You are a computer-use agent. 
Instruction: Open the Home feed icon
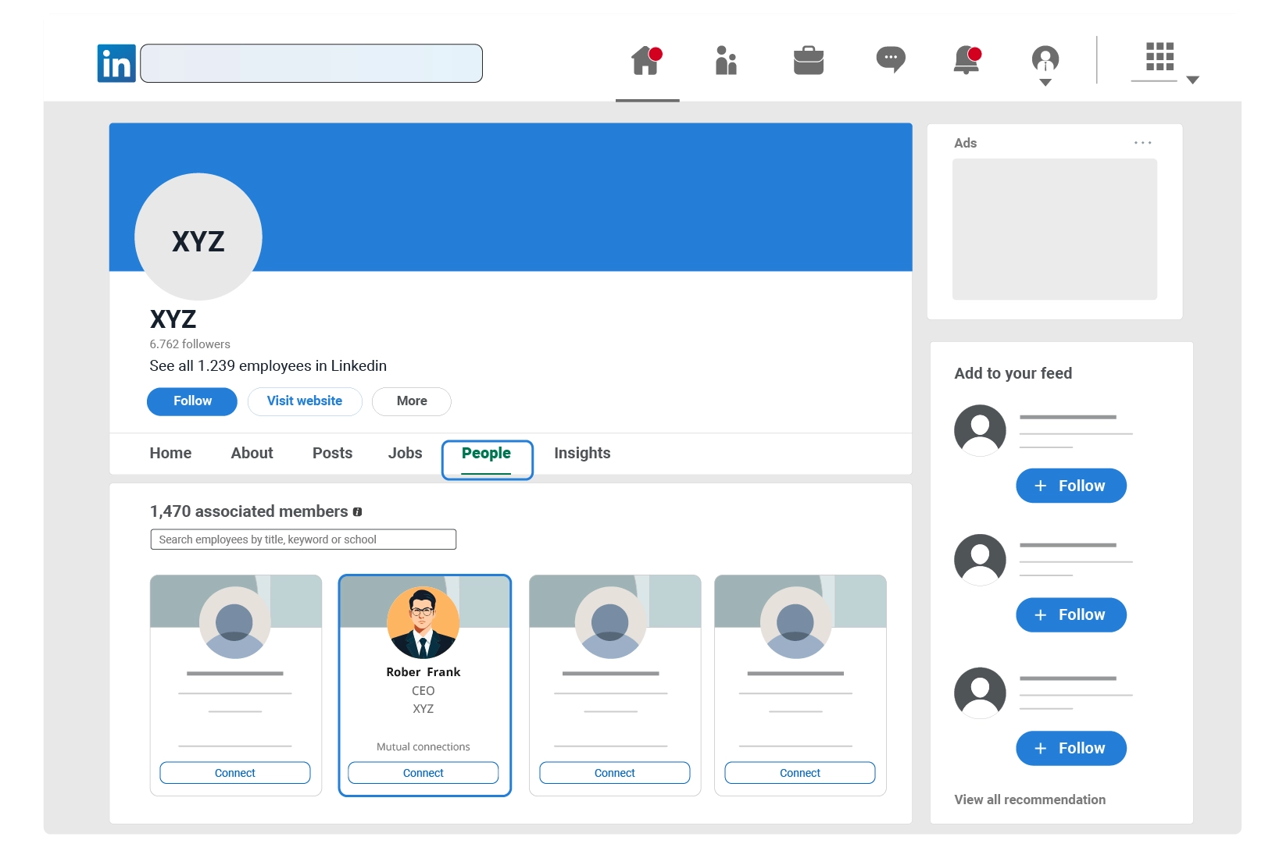pyautogui.click(x=646, y=61)
